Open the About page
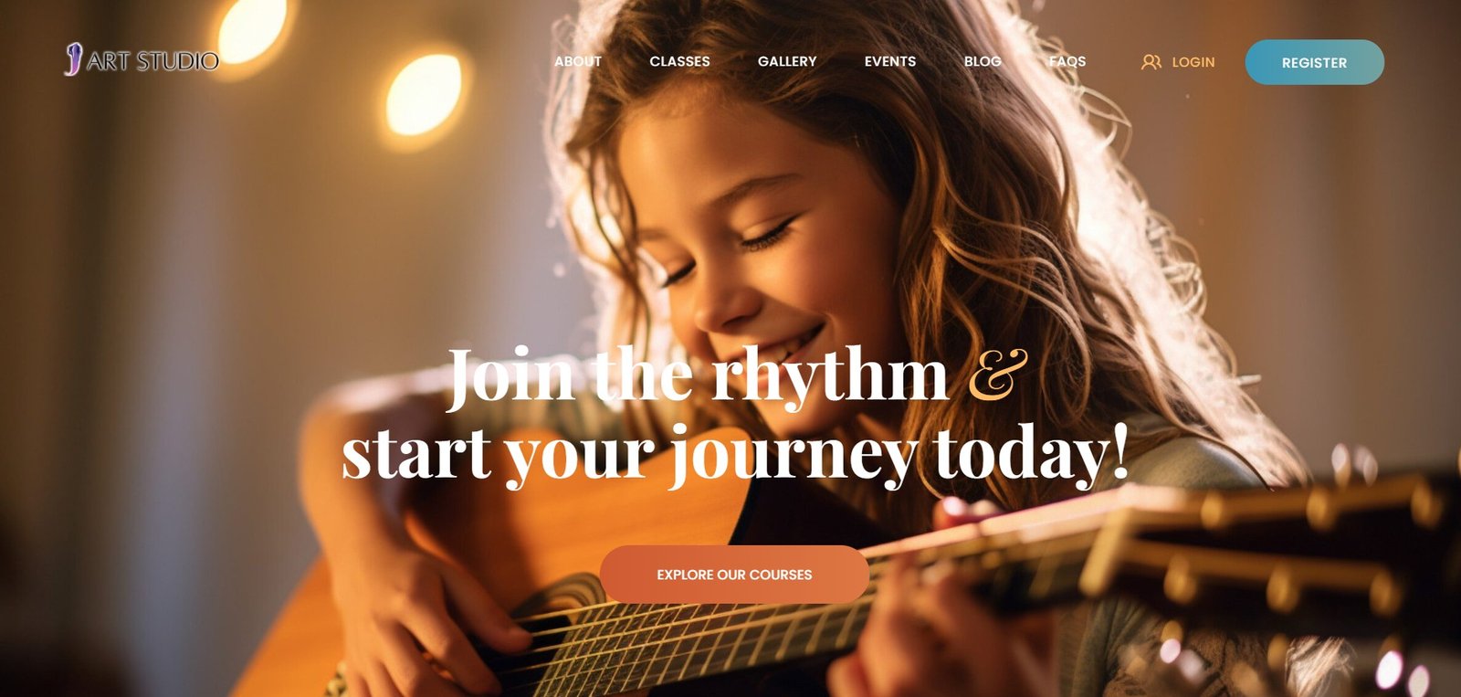The height and width of the screenshot is (697, 1461). (x=578, y=61)
